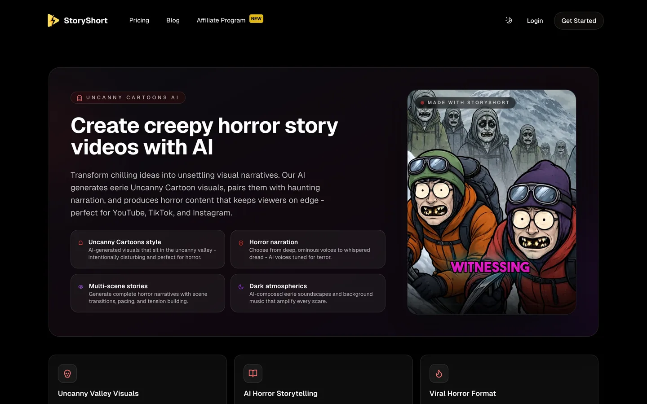The width and height of the screenshot is (647, 404).
Task: Click the UNCANNY CARTOONS AI badge text
Action: (x=133, y=97)
